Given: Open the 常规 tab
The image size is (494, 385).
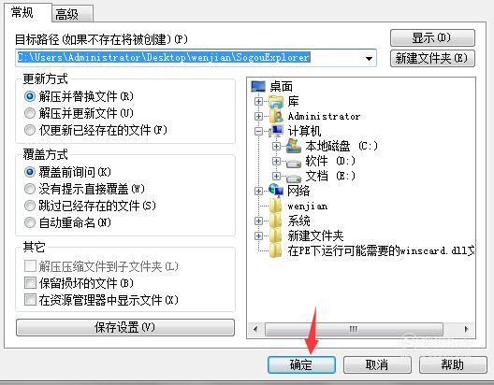Looking at the screenshot, I should click(x=28, y=12).
